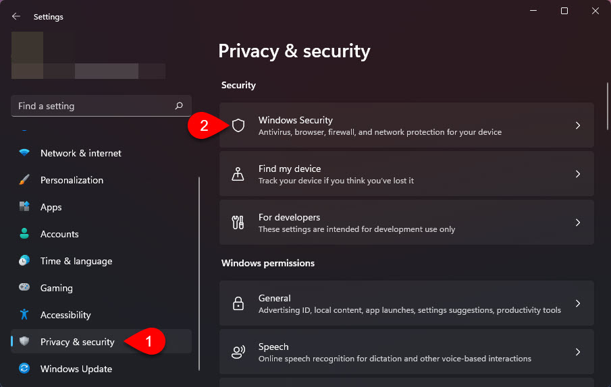Screen dimensions: 611x387
Task: Open General permissions via chevron arrow
Action: [x=578, y=303]
